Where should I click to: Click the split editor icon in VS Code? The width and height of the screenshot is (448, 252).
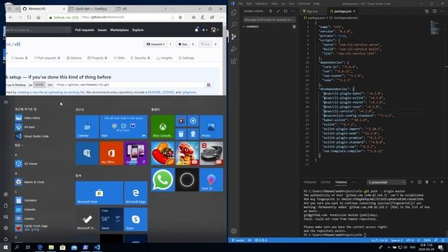434,11
